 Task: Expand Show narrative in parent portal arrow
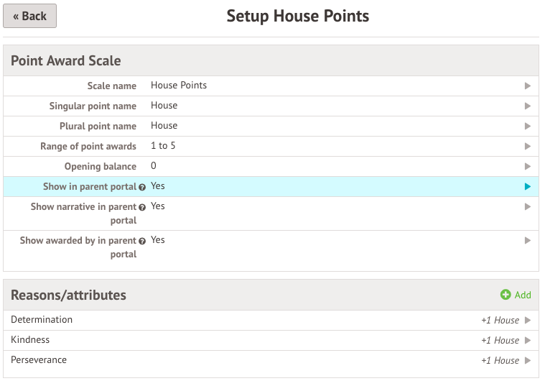click(528, 206)
